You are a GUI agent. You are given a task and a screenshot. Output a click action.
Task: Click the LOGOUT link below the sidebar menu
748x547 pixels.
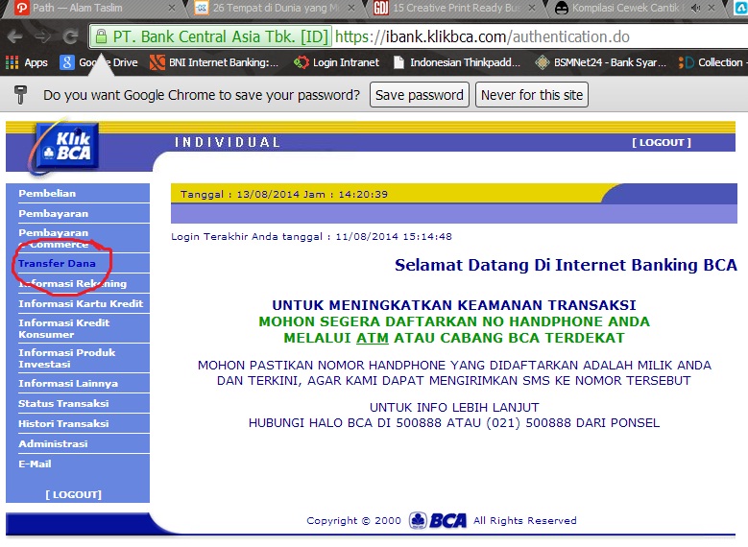[x=74, y=494]
